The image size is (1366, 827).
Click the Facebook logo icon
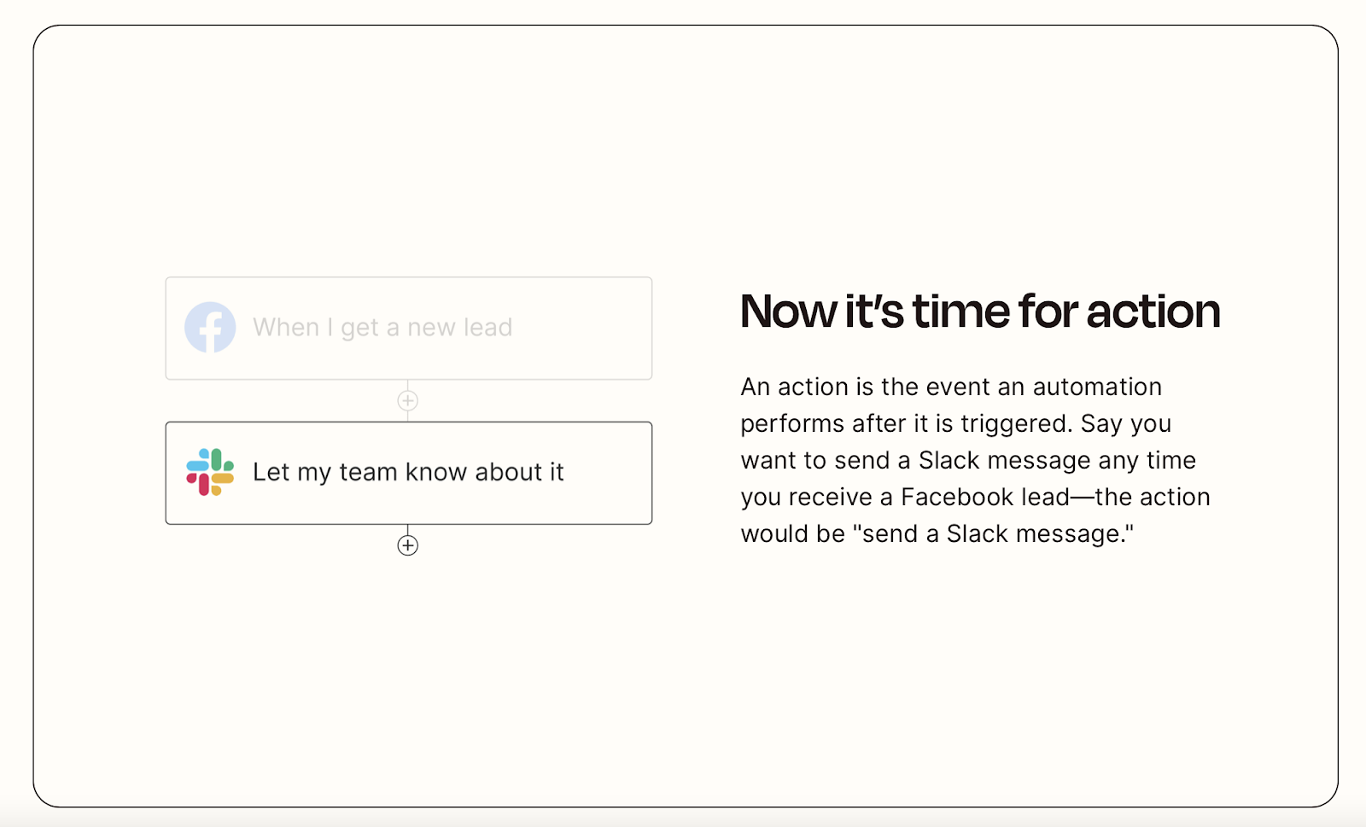210,328
